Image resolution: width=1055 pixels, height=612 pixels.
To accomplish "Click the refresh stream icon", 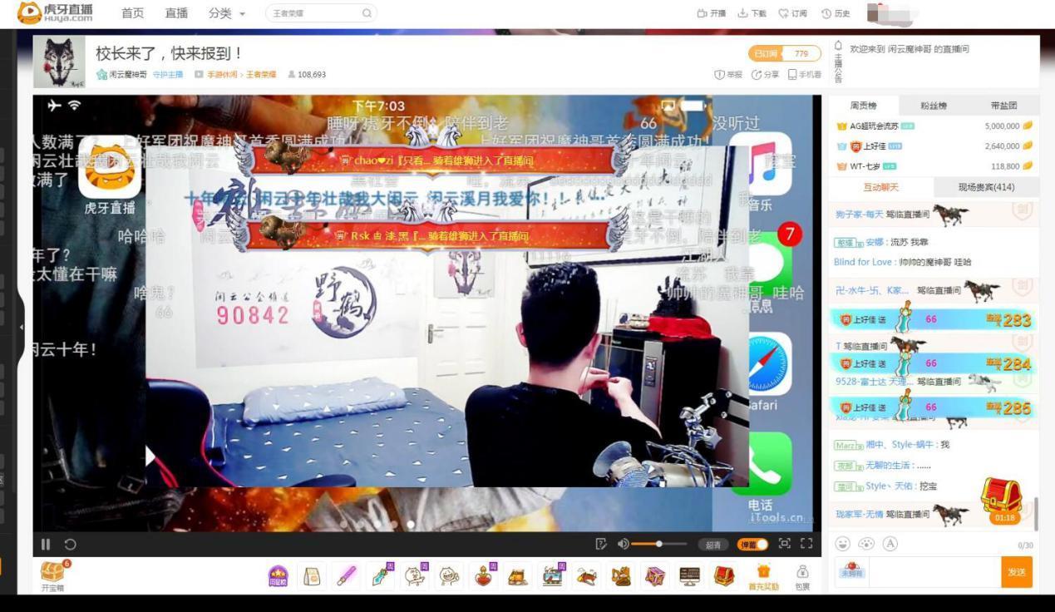I will coord(70,545).
